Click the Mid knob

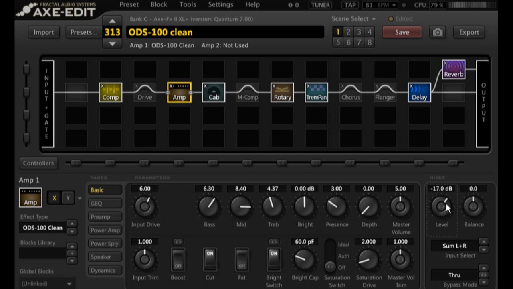click(x=241, y=206)
